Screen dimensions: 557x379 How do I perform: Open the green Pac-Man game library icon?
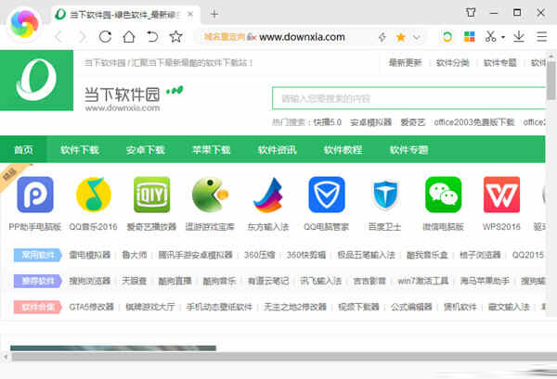tap(210, 195)
